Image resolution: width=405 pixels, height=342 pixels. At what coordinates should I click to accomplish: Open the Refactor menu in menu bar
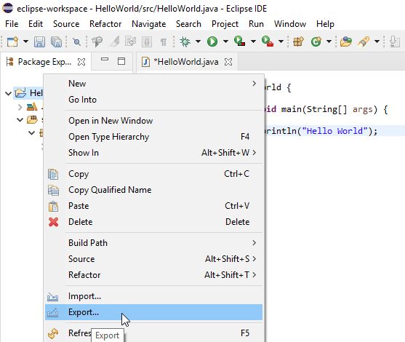[x=105, y=24]
